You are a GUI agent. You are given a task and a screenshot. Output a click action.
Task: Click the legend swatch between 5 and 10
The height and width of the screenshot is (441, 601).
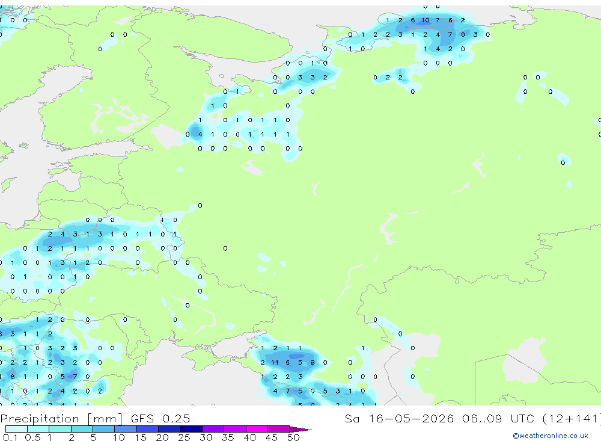[x=104, y=429]
